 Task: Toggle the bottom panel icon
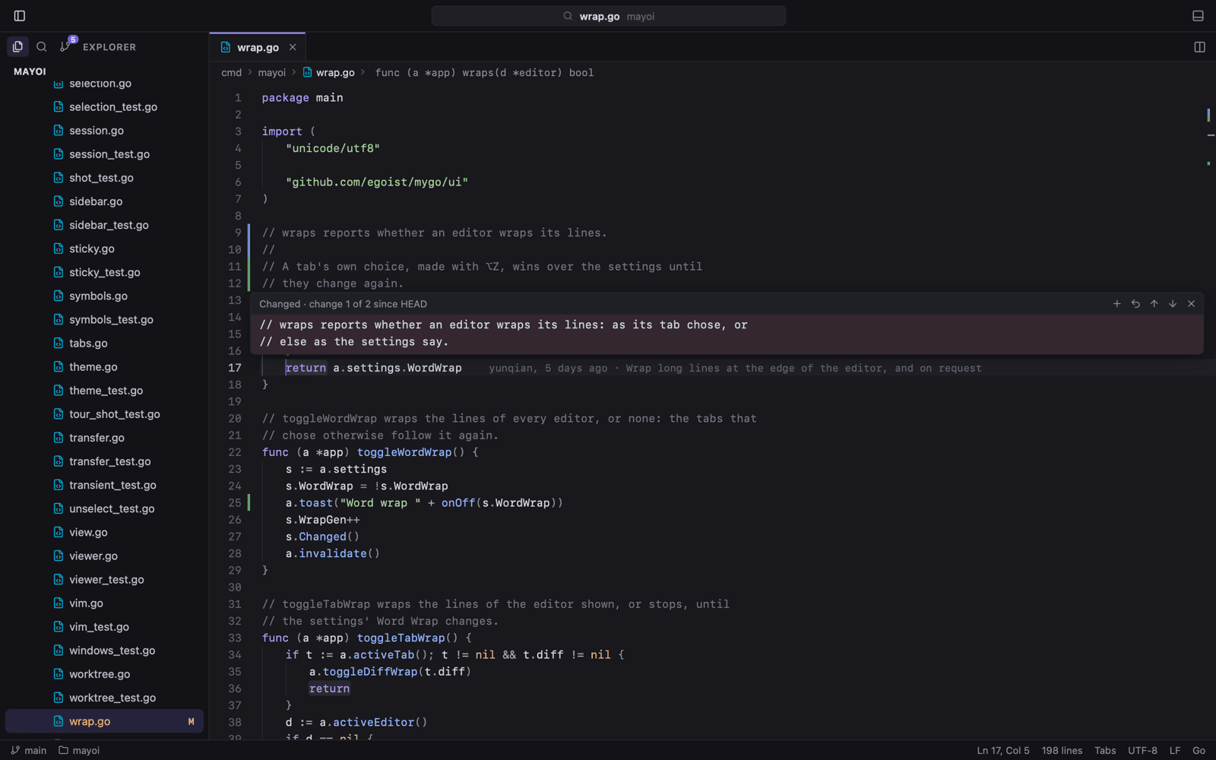click(1198, 16)
